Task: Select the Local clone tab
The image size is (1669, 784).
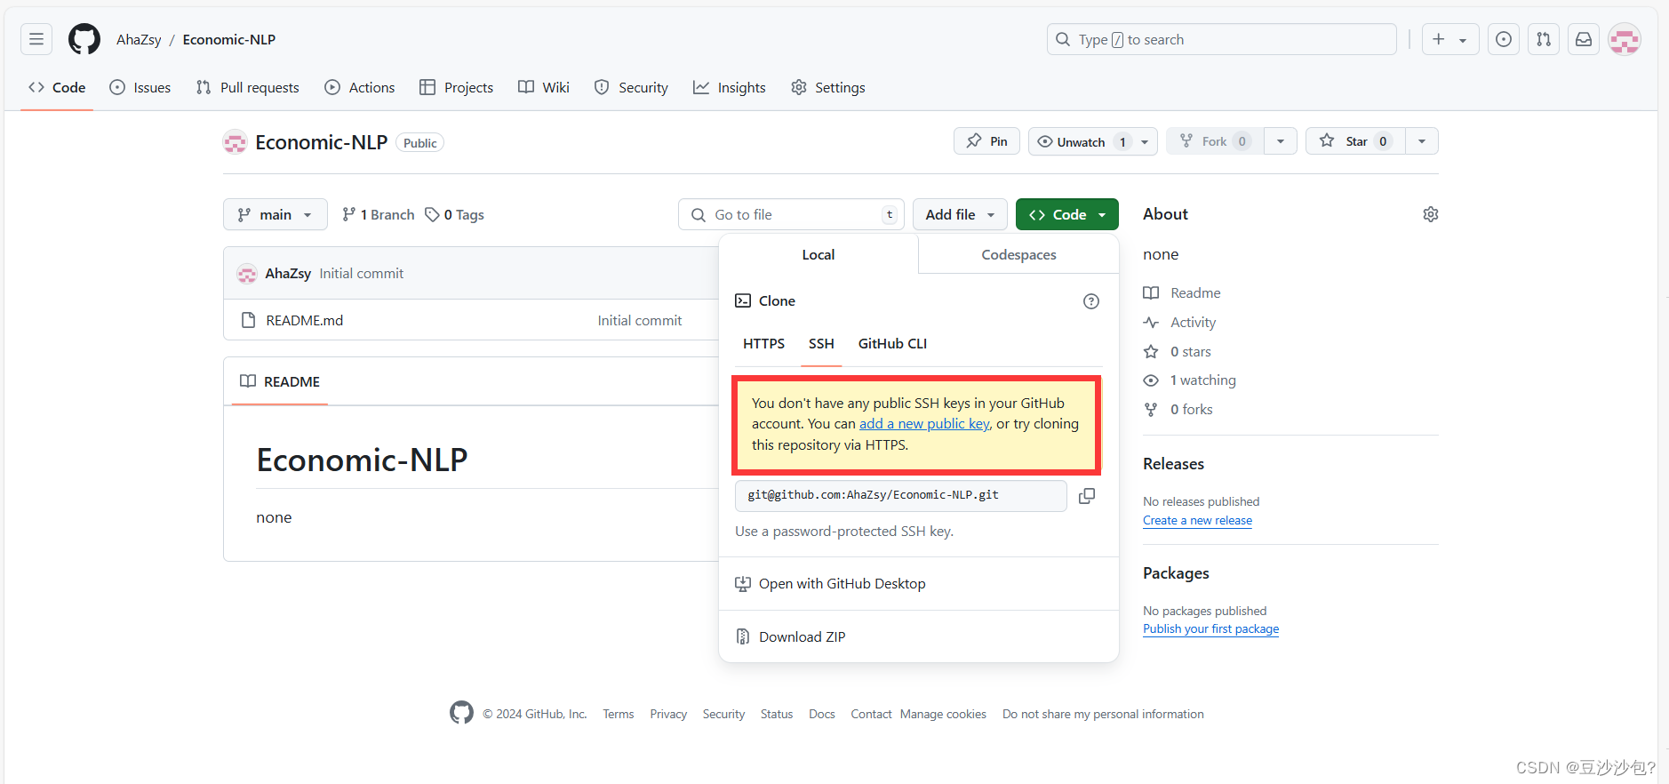Action: [x=819, y=254]
